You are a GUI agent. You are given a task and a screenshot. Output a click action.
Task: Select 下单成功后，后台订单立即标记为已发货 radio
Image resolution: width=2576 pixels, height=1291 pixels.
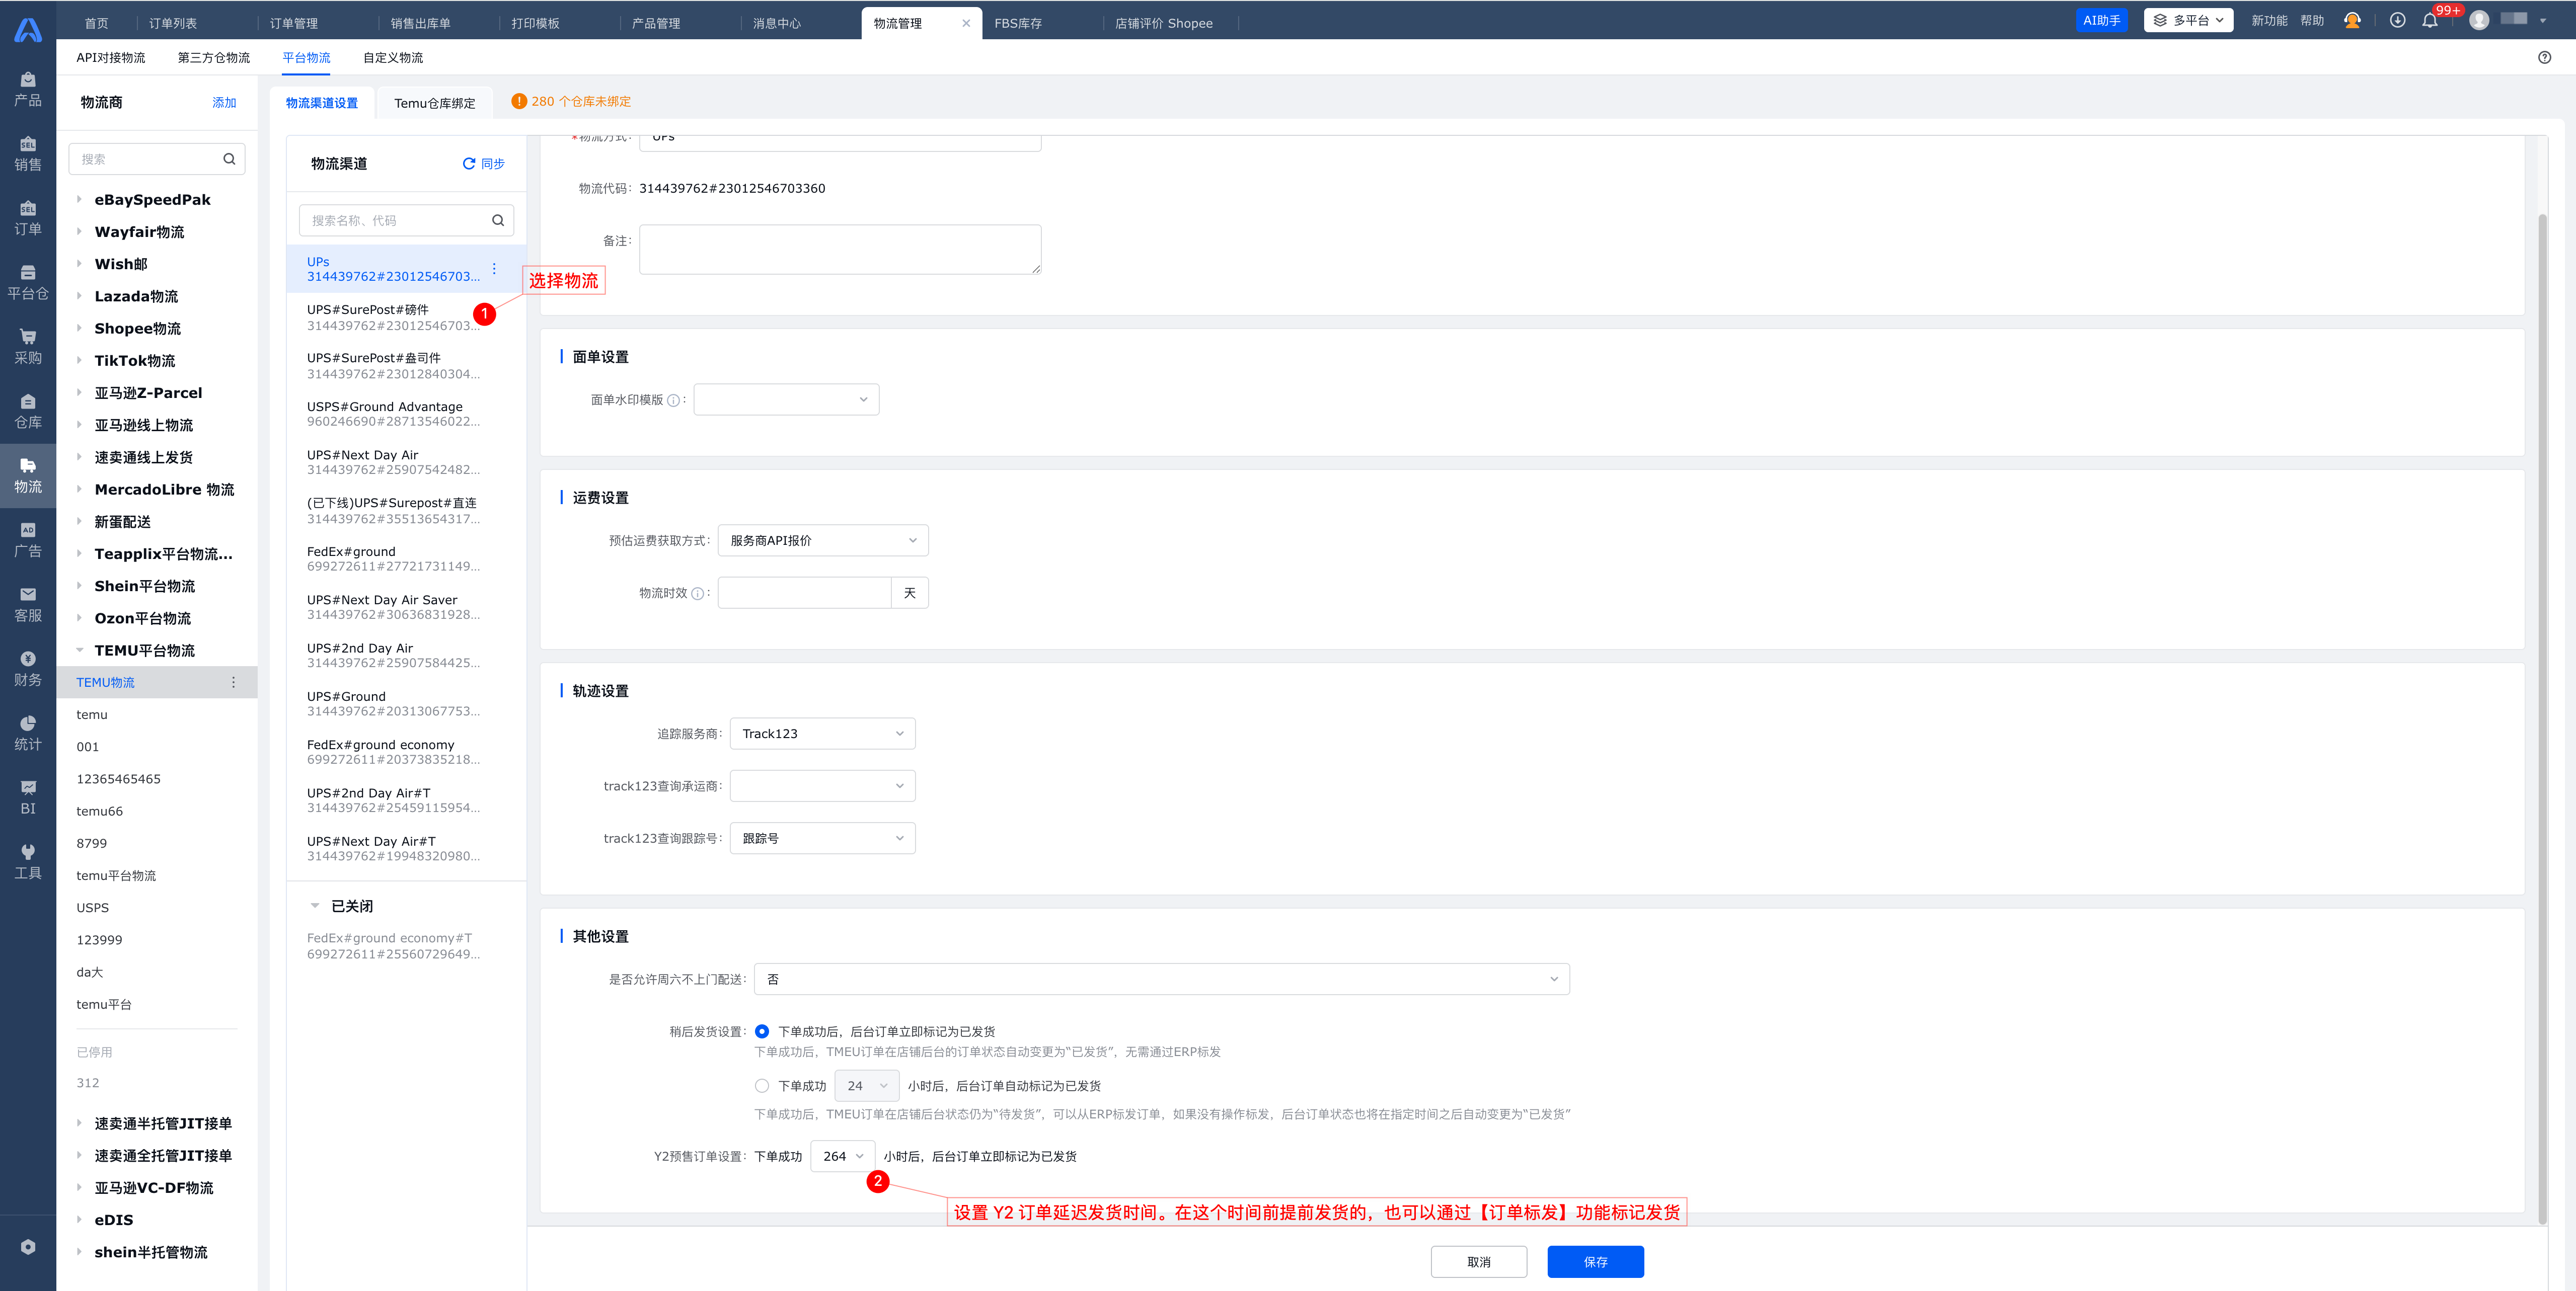(762, 1031)
